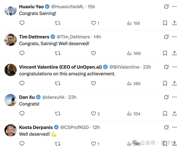Open more options on Huaxiu Yao's tweet
This screenshot has width=182, height=150.
(174, 6)
